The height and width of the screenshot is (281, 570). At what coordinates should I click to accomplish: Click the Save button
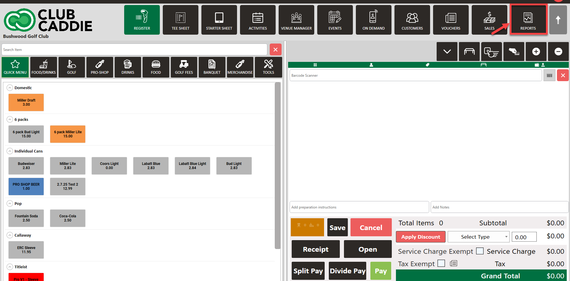pos(337,227)
